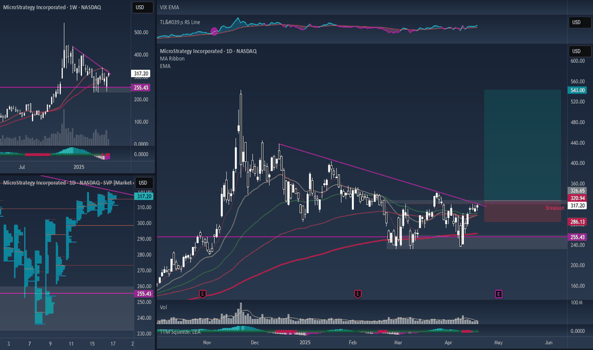This screenshot has height=350, width=593.
Task: Click the 543.00 target price label
Action: pyautogui.click(x=577, y=90)
